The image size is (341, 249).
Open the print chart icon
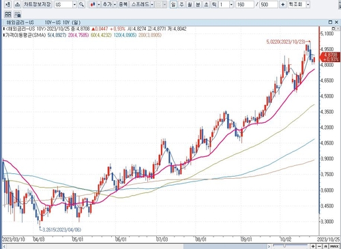pyautogui.click(x=18, y=4)
